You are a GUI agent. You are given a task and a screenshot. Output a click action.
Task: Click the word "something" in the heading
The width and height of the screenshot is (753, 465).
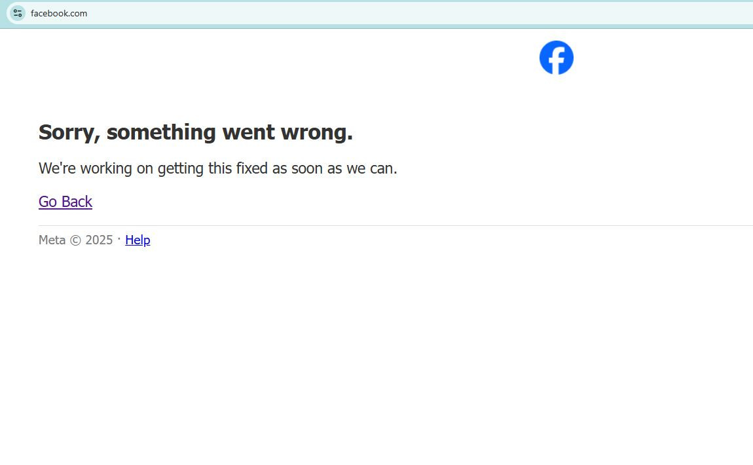[x=162, y=132]
